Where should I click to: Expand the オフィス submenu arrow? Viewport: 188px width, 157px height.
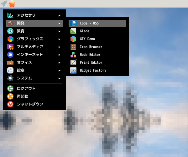click(x=59, y=63)
